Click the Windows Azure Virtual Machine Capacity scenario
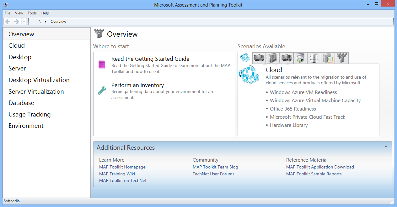Viewport: 397px width, 207px height. (x=315, y=101)
